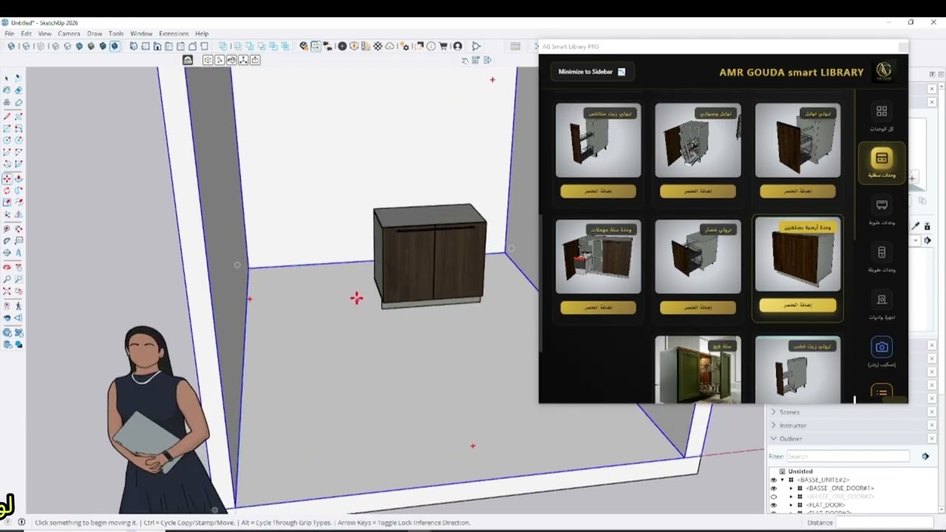The image size is (946, 532).
Task: Select the Zoom magnifier tool
Action: pos(7,279)
